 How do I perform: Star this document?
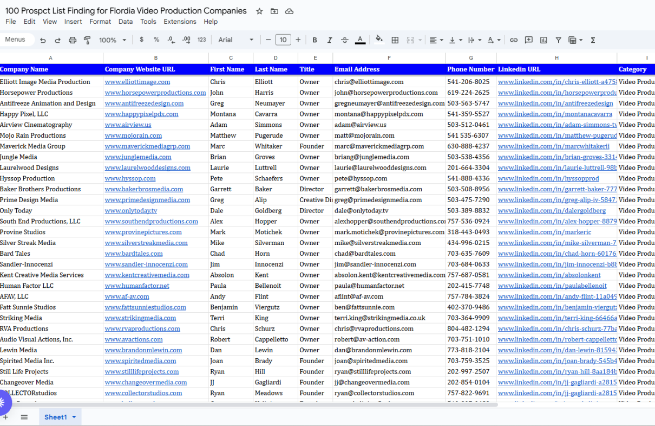[259, 11]
